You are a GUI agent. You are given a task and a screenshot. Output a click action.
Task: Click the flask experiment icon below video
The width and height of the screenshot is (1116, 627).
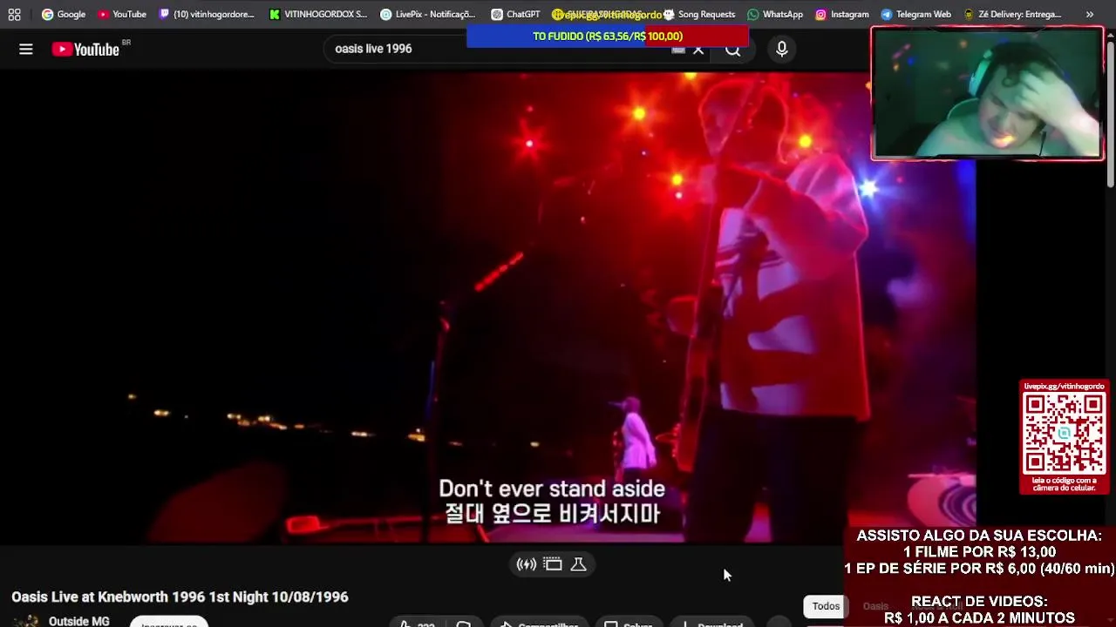click(578, 564)
